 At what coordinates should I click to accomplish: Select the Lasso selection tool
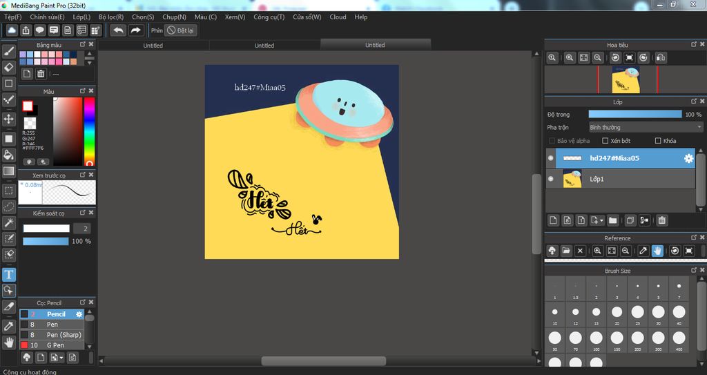(8, 206)
